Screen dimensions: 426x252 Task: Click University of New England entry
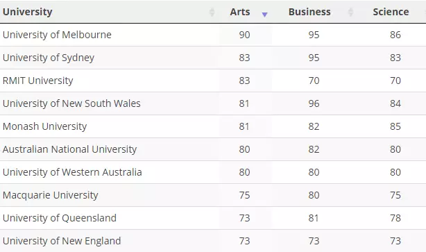coord(62,241)
